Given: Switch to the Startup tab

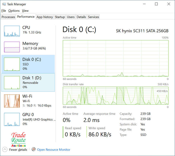Looking at the screenshot, I should pos(60,17).
